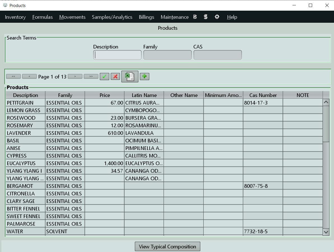The width and height of the screenshot is (334, 252).
Task: Click the Cas Number 8007-75-8 cell
Action: click(263, 186)
